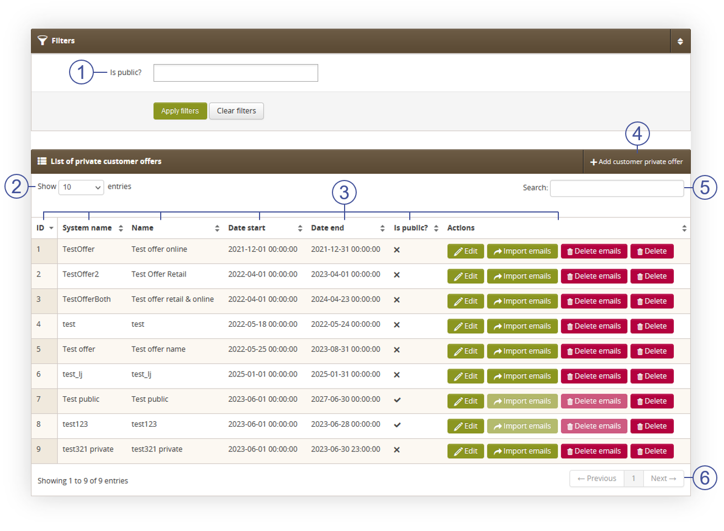Import emails for test123 offer
The image size is (724, 531).
(522, 426)
